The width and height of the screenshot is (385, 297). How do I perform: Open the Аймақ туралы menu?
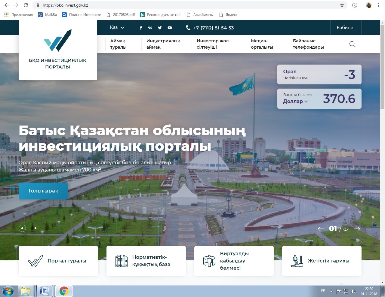coord(118,44)
